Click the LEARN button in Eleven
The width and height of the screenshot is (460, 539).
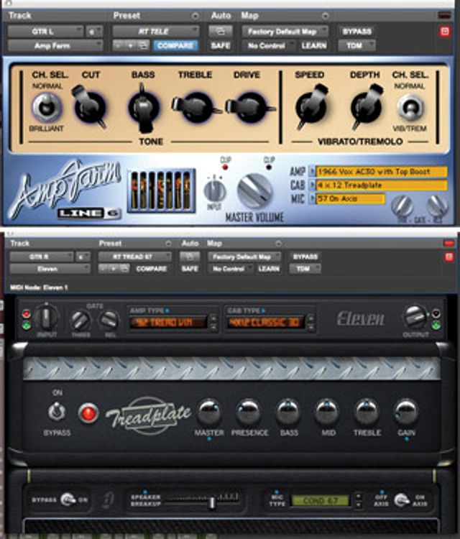tap(269, 269)
